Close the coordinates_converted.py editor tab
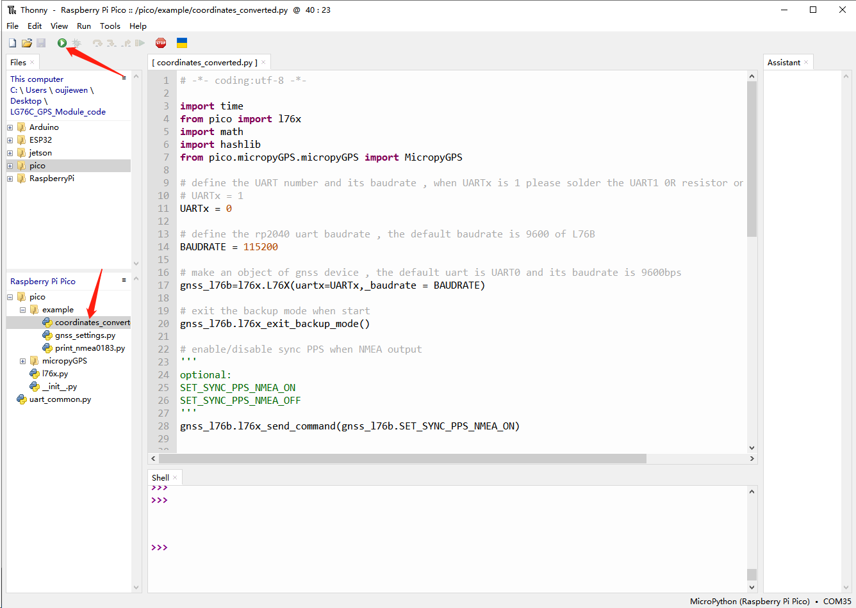856x608 pixels. pyautogui.click(x=263, y=62)
